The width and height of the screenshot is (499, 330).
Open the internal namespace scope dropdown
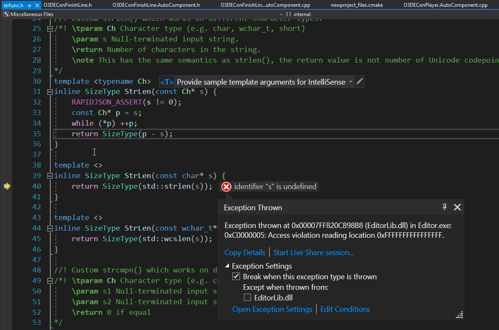[x=391, y=14]
